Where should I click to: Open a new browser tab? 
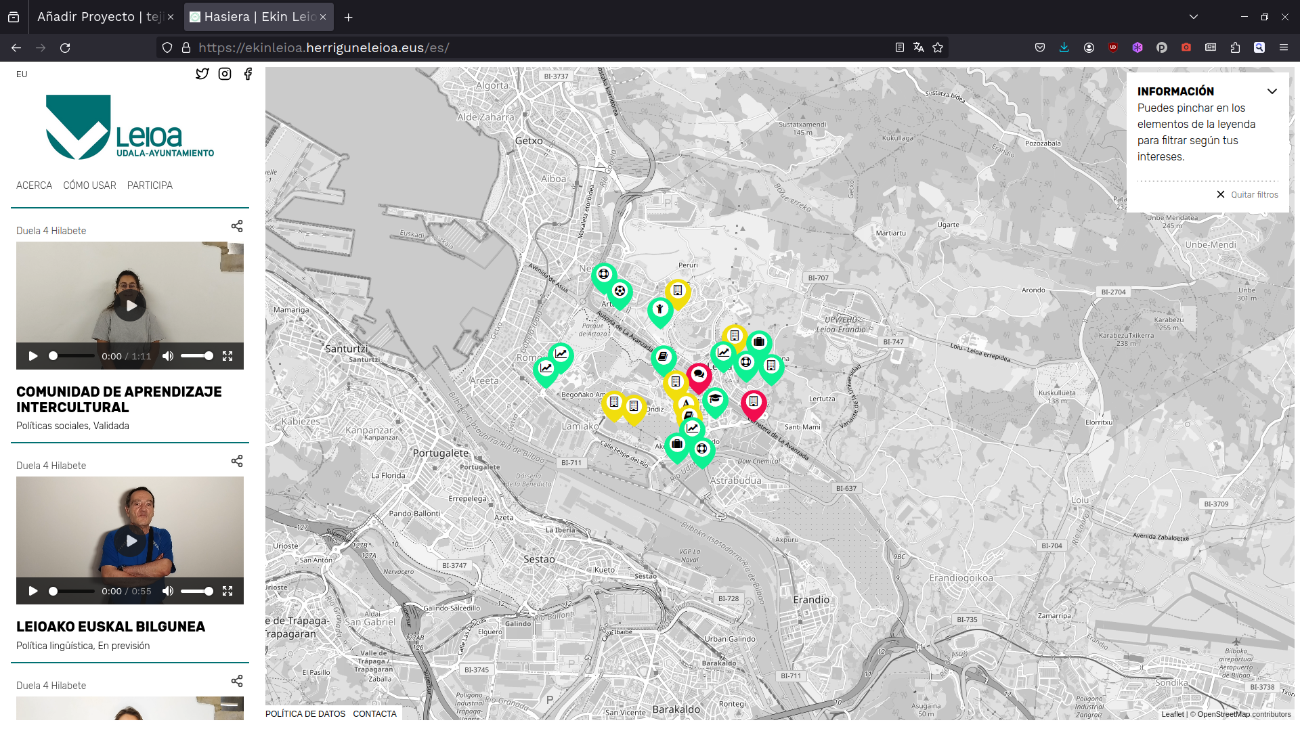348,17
